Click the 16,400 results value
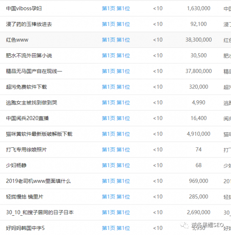Screen dimensions: 231x235 point(198,118)
